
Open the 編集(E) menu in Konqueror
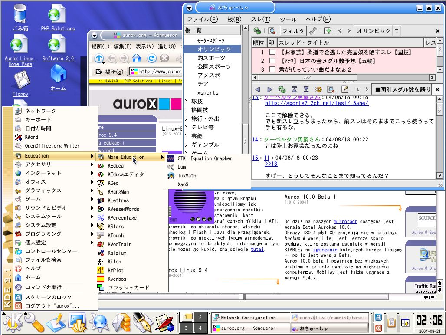coord(123,46)
